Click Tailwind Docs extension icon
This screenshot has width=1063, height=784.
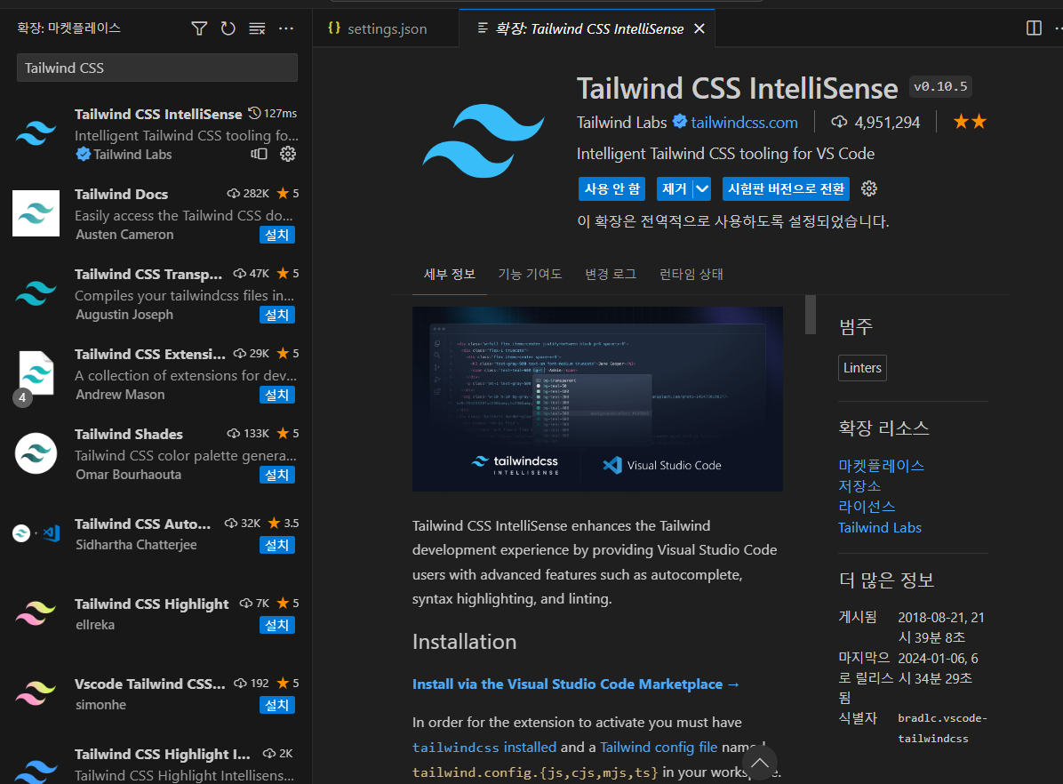click(36, 213)
